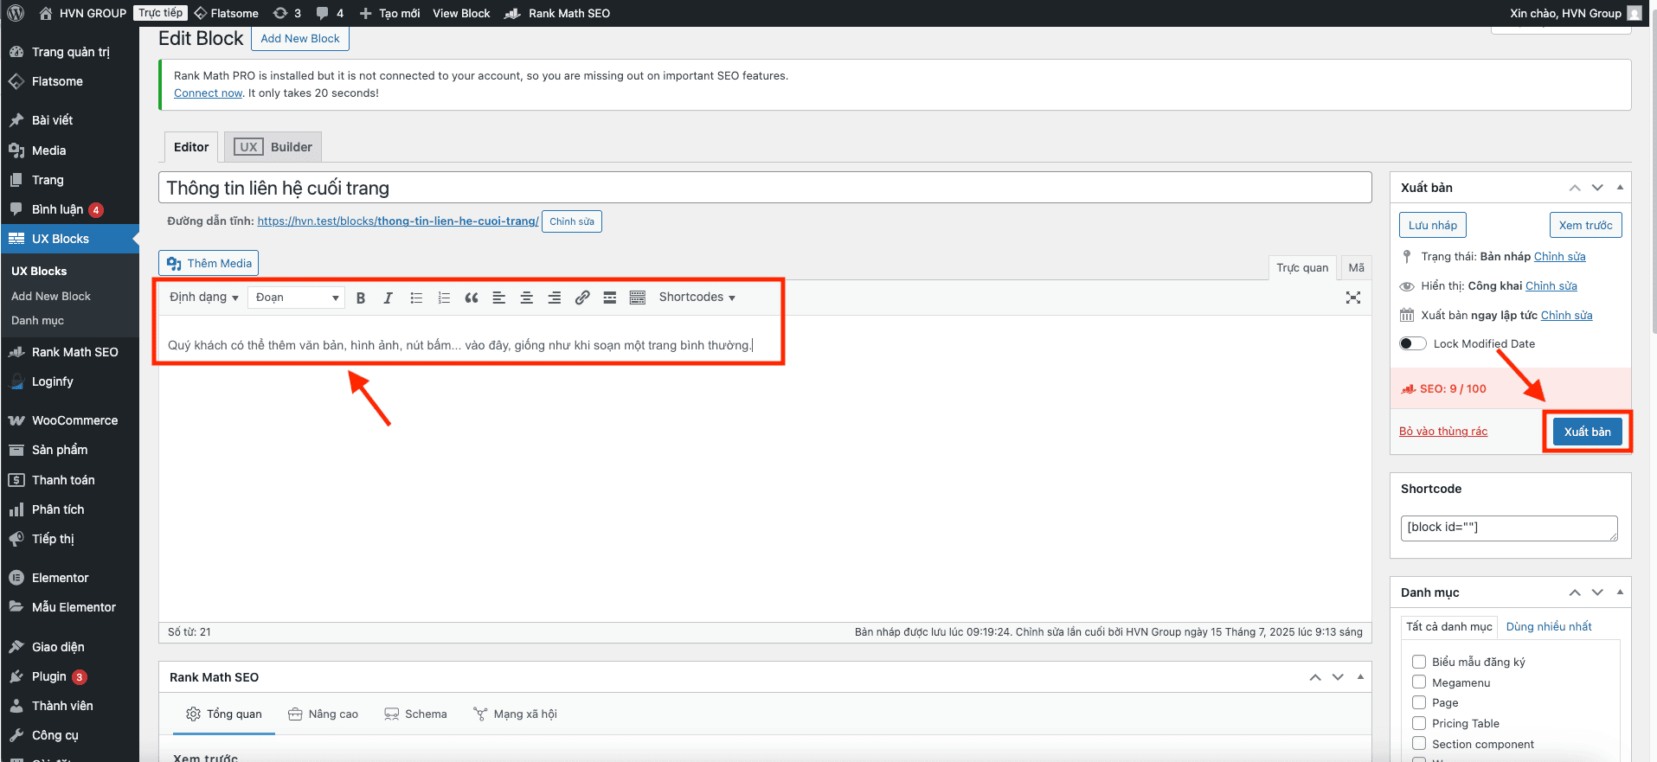Expand the Shortcodes dropdown menu
Image resolution: width=1657 pixels, height=762 pixels.
coord(697,298)
